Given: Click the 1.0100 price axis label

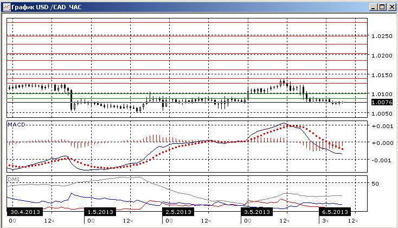Looking at the screenshot, I should pos(382,94).
